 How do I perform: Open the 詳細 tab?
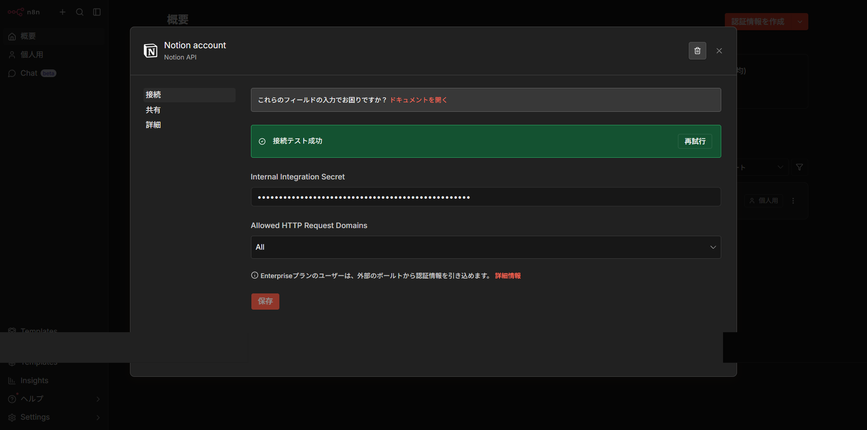pyautogui.click(x=189, y=125)
